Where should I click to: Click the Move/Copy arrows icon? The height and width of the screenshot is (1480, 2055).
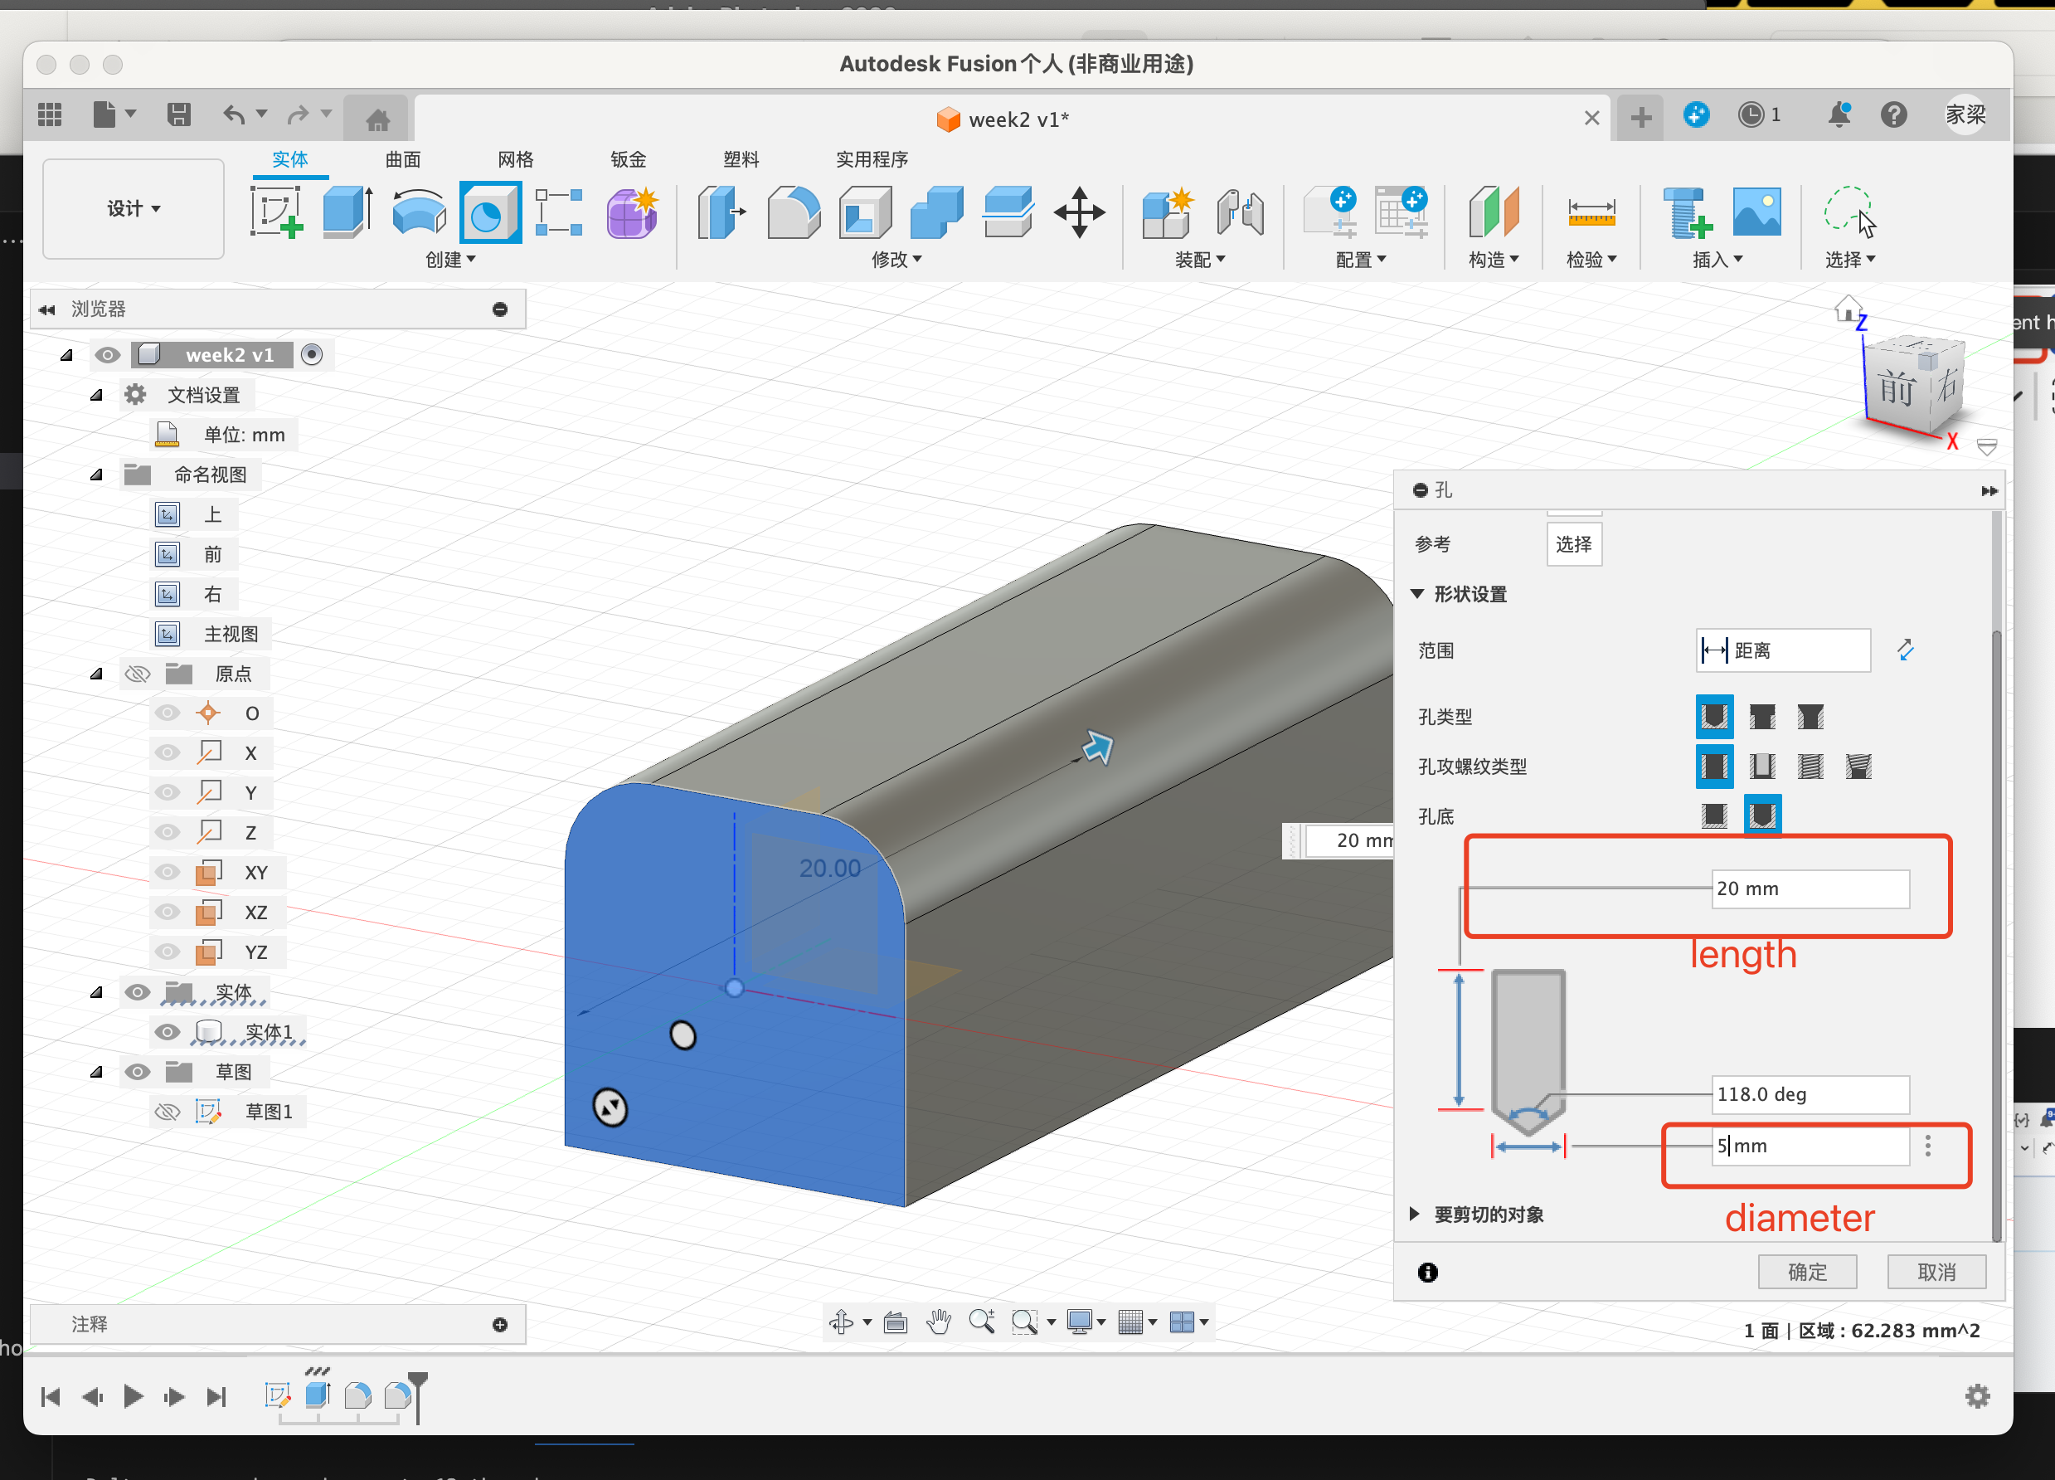[1079, 212]
